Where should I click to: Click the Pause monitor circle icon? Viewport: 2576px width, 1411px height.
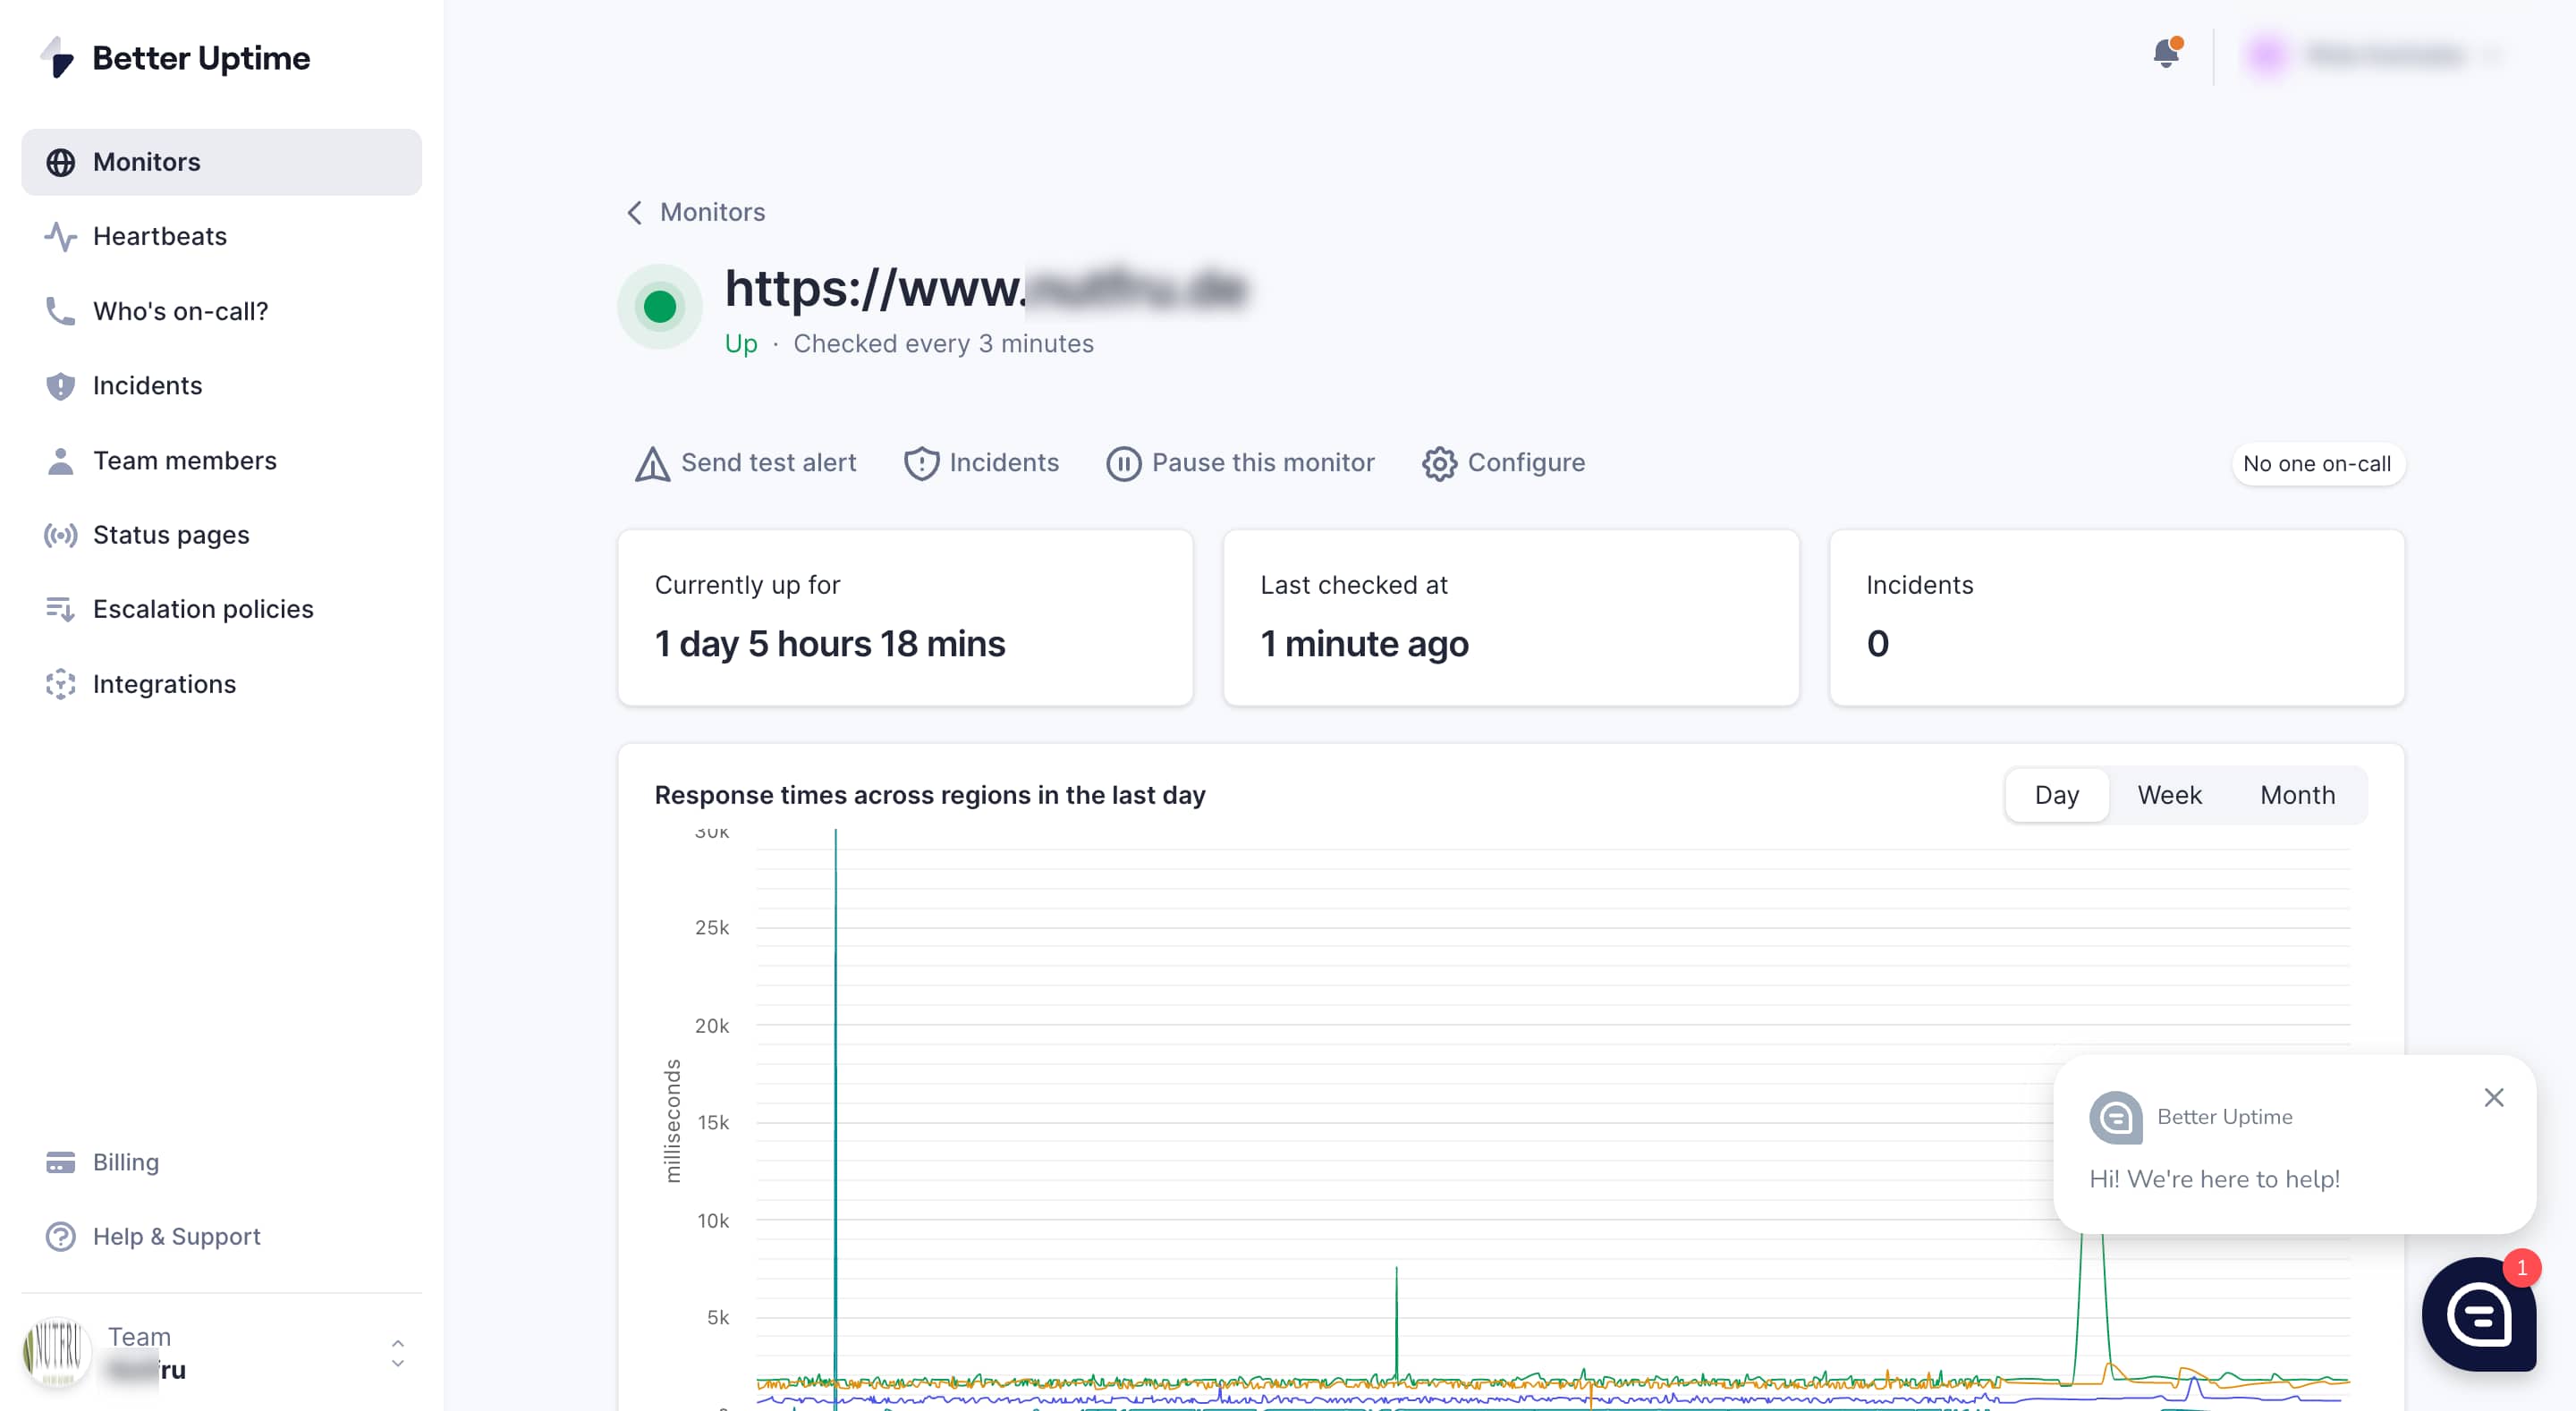coord(1123,464)
